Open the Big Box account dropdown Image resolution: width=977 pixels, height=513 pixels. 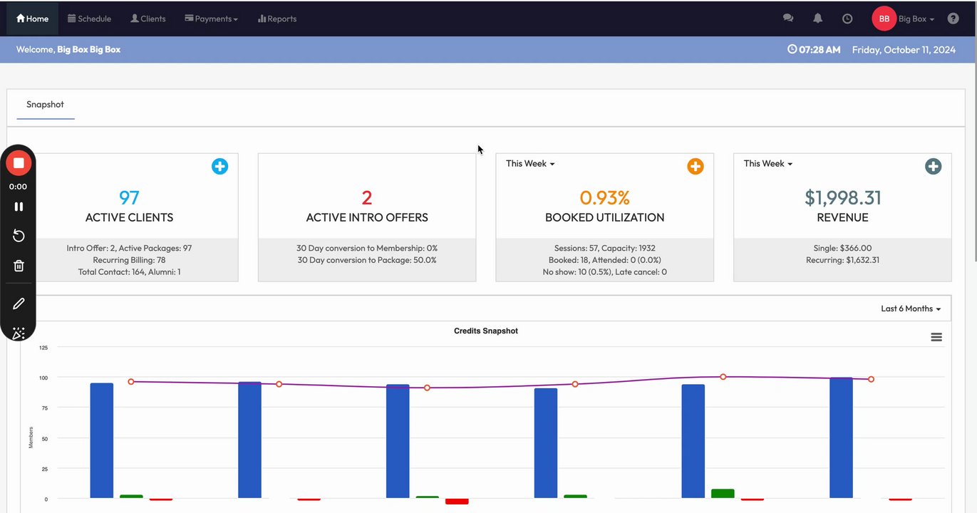[x=916, y=19]
